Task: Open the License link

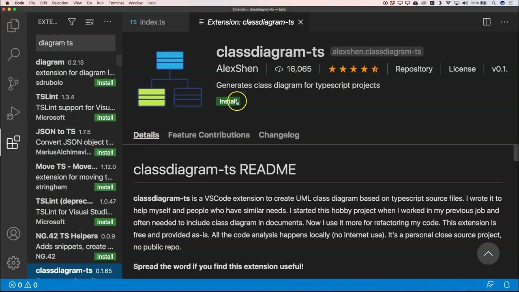Action: click(x=462, y=69)
